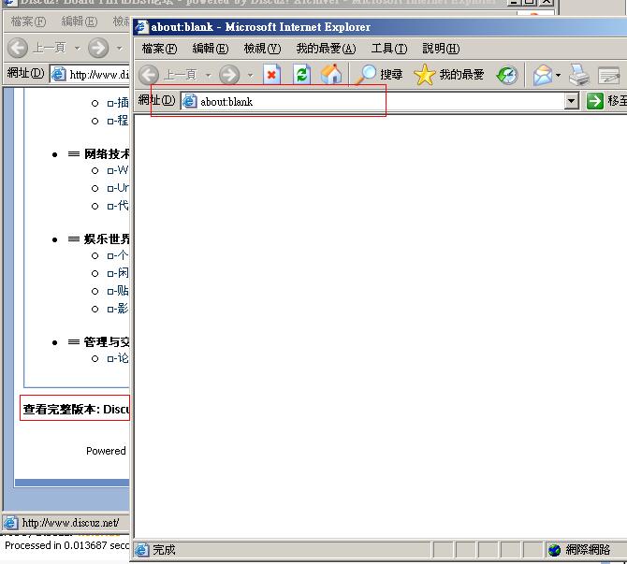Print the page with printer icon
627x564 pixels.
(x=579, y=75)
